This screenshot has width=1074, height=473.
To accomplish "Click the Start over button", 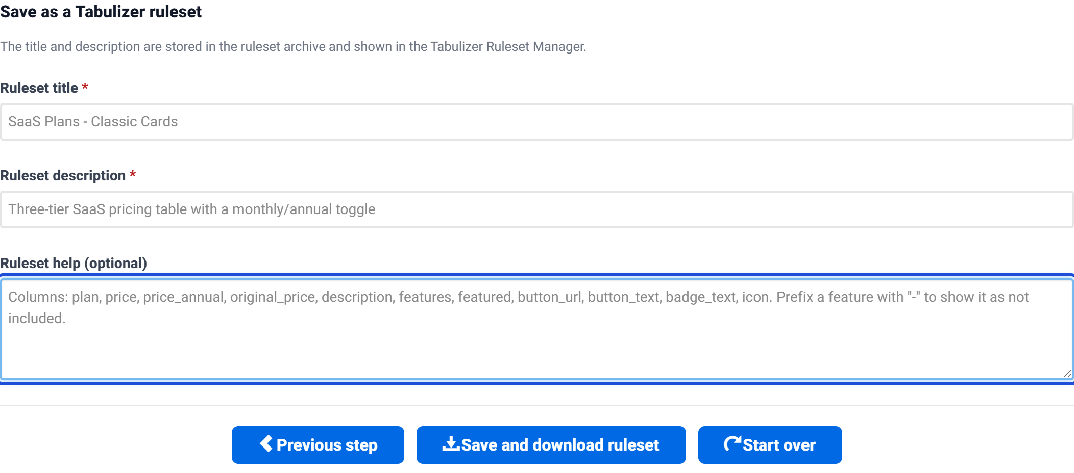I will click(x=770, y=445).
